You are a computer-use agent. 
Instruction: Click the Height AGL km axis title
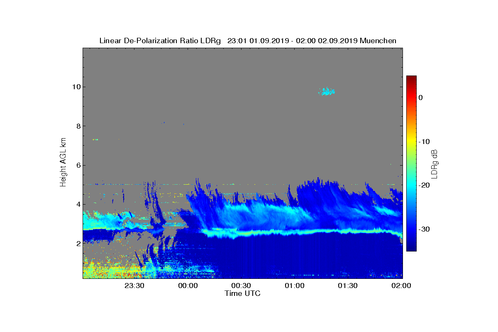63,162
